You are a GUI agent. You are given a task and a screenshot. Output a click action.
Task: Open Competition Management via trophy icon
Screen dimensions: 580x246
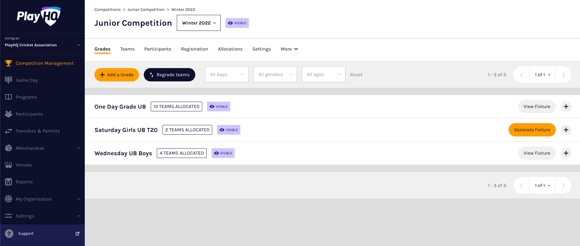coord(8,63)
